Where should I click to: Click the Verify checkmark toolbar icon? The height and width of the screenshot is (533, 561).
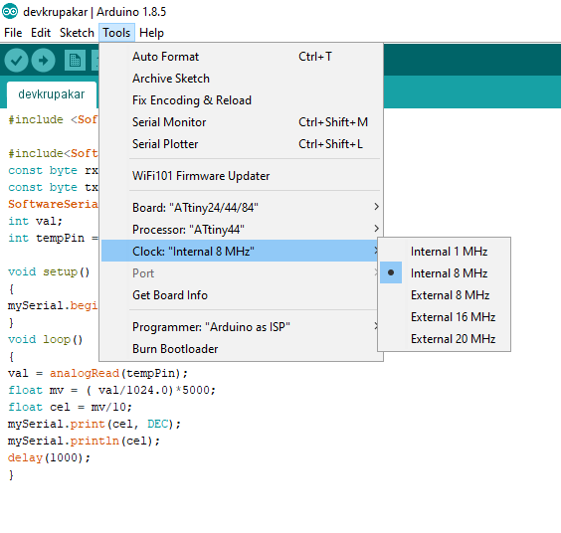coord(16,60)
